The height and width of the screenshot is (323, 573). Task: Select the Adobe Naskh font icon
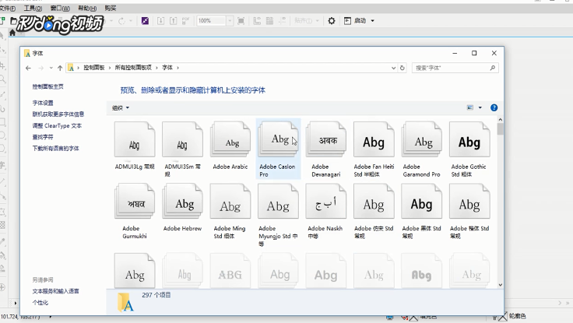click(x=326, y=202)
